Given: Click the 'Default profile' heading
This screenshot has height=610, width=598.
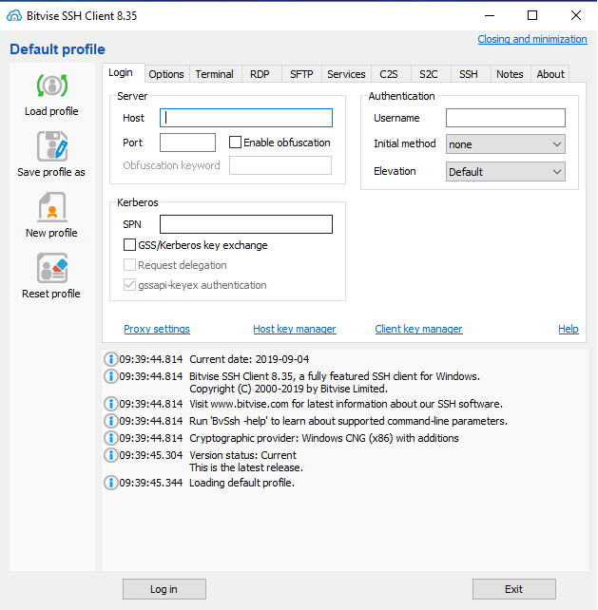Looking at the screenshot, I should [57, 49].
